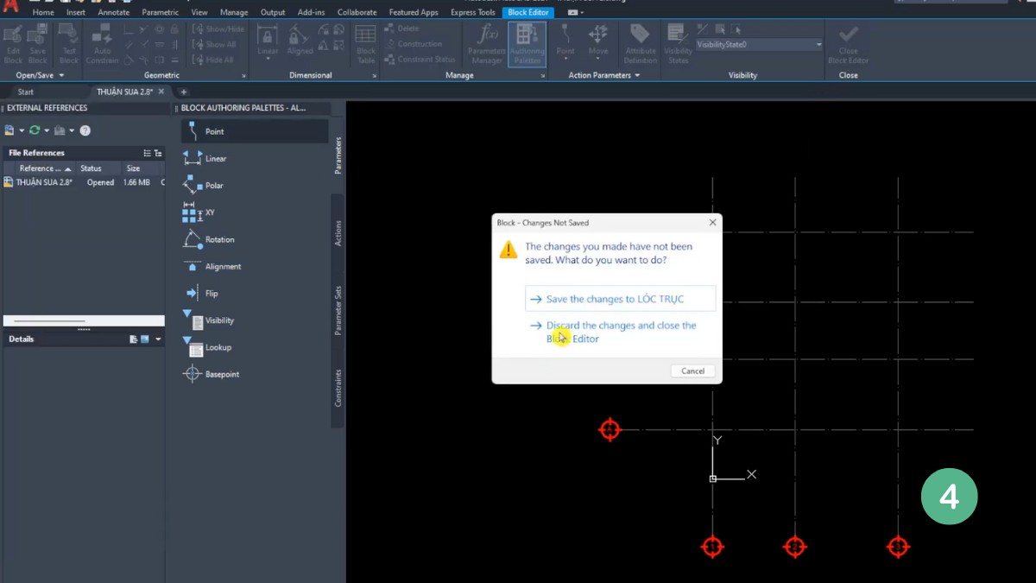Click the help icon in External References
This screenshot has width=1036, height=583.
[85, 130]
